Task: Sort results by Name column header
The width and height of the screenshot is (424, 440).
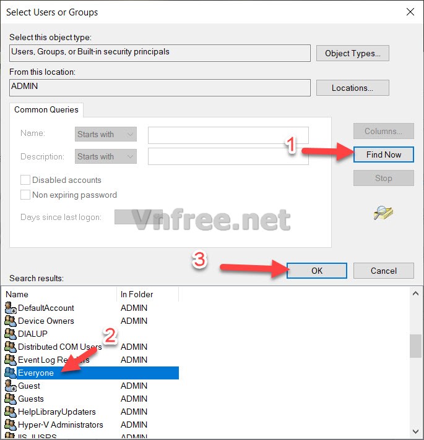Action: click(x=59, y=294)
